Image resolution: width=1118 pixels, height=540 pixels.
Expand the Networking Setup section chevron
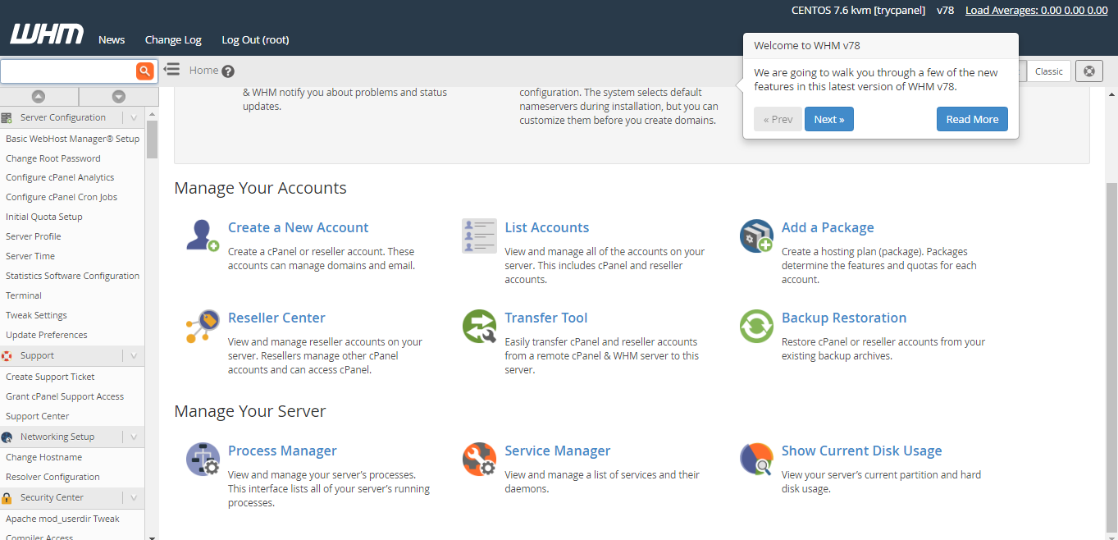click(x=133, y=436)
